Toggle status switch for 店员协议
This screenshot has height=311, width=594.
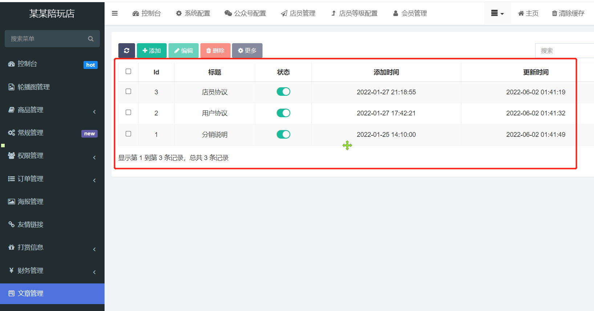(283, 92)
